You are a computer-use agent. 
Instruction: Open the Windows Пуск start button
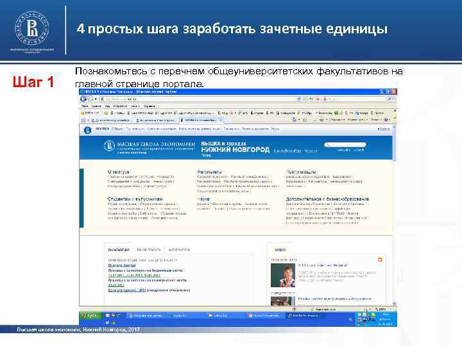[x=90, y=315]
